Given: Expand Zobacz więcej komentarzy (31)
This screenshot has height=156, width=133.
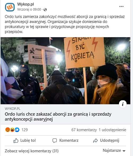Looking at the screenshot, I should [x=32, y=151].
